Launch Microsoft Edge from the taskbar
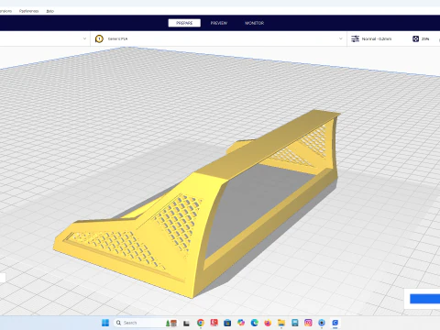 [x=255, y=323]
